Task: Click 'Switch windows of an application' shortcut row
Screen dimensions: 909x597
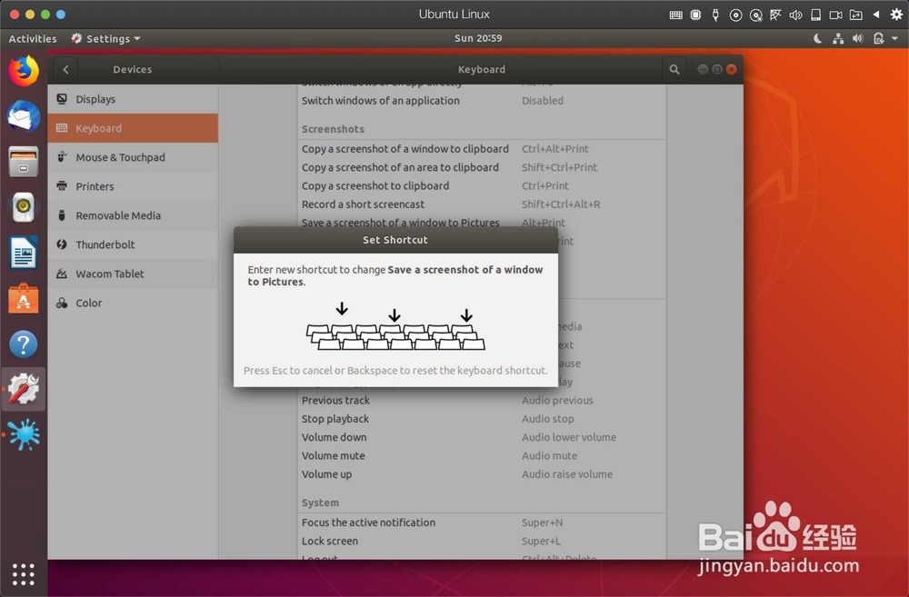Action: (482, 100)
